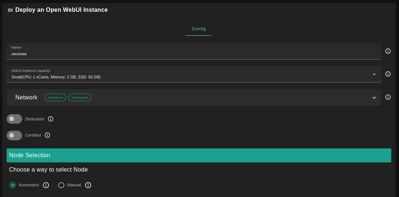Switch to the Config tab

click(x=199, y=29)
